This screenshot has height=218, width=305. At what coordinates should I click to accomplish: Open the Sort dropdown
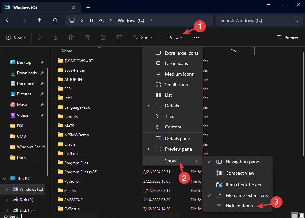tap(143, 37)
